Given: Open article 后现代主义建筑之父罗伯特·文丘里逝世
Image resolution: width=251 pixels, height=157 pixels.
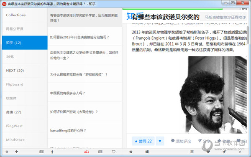Looking at the screenshot, I should 85,55.
